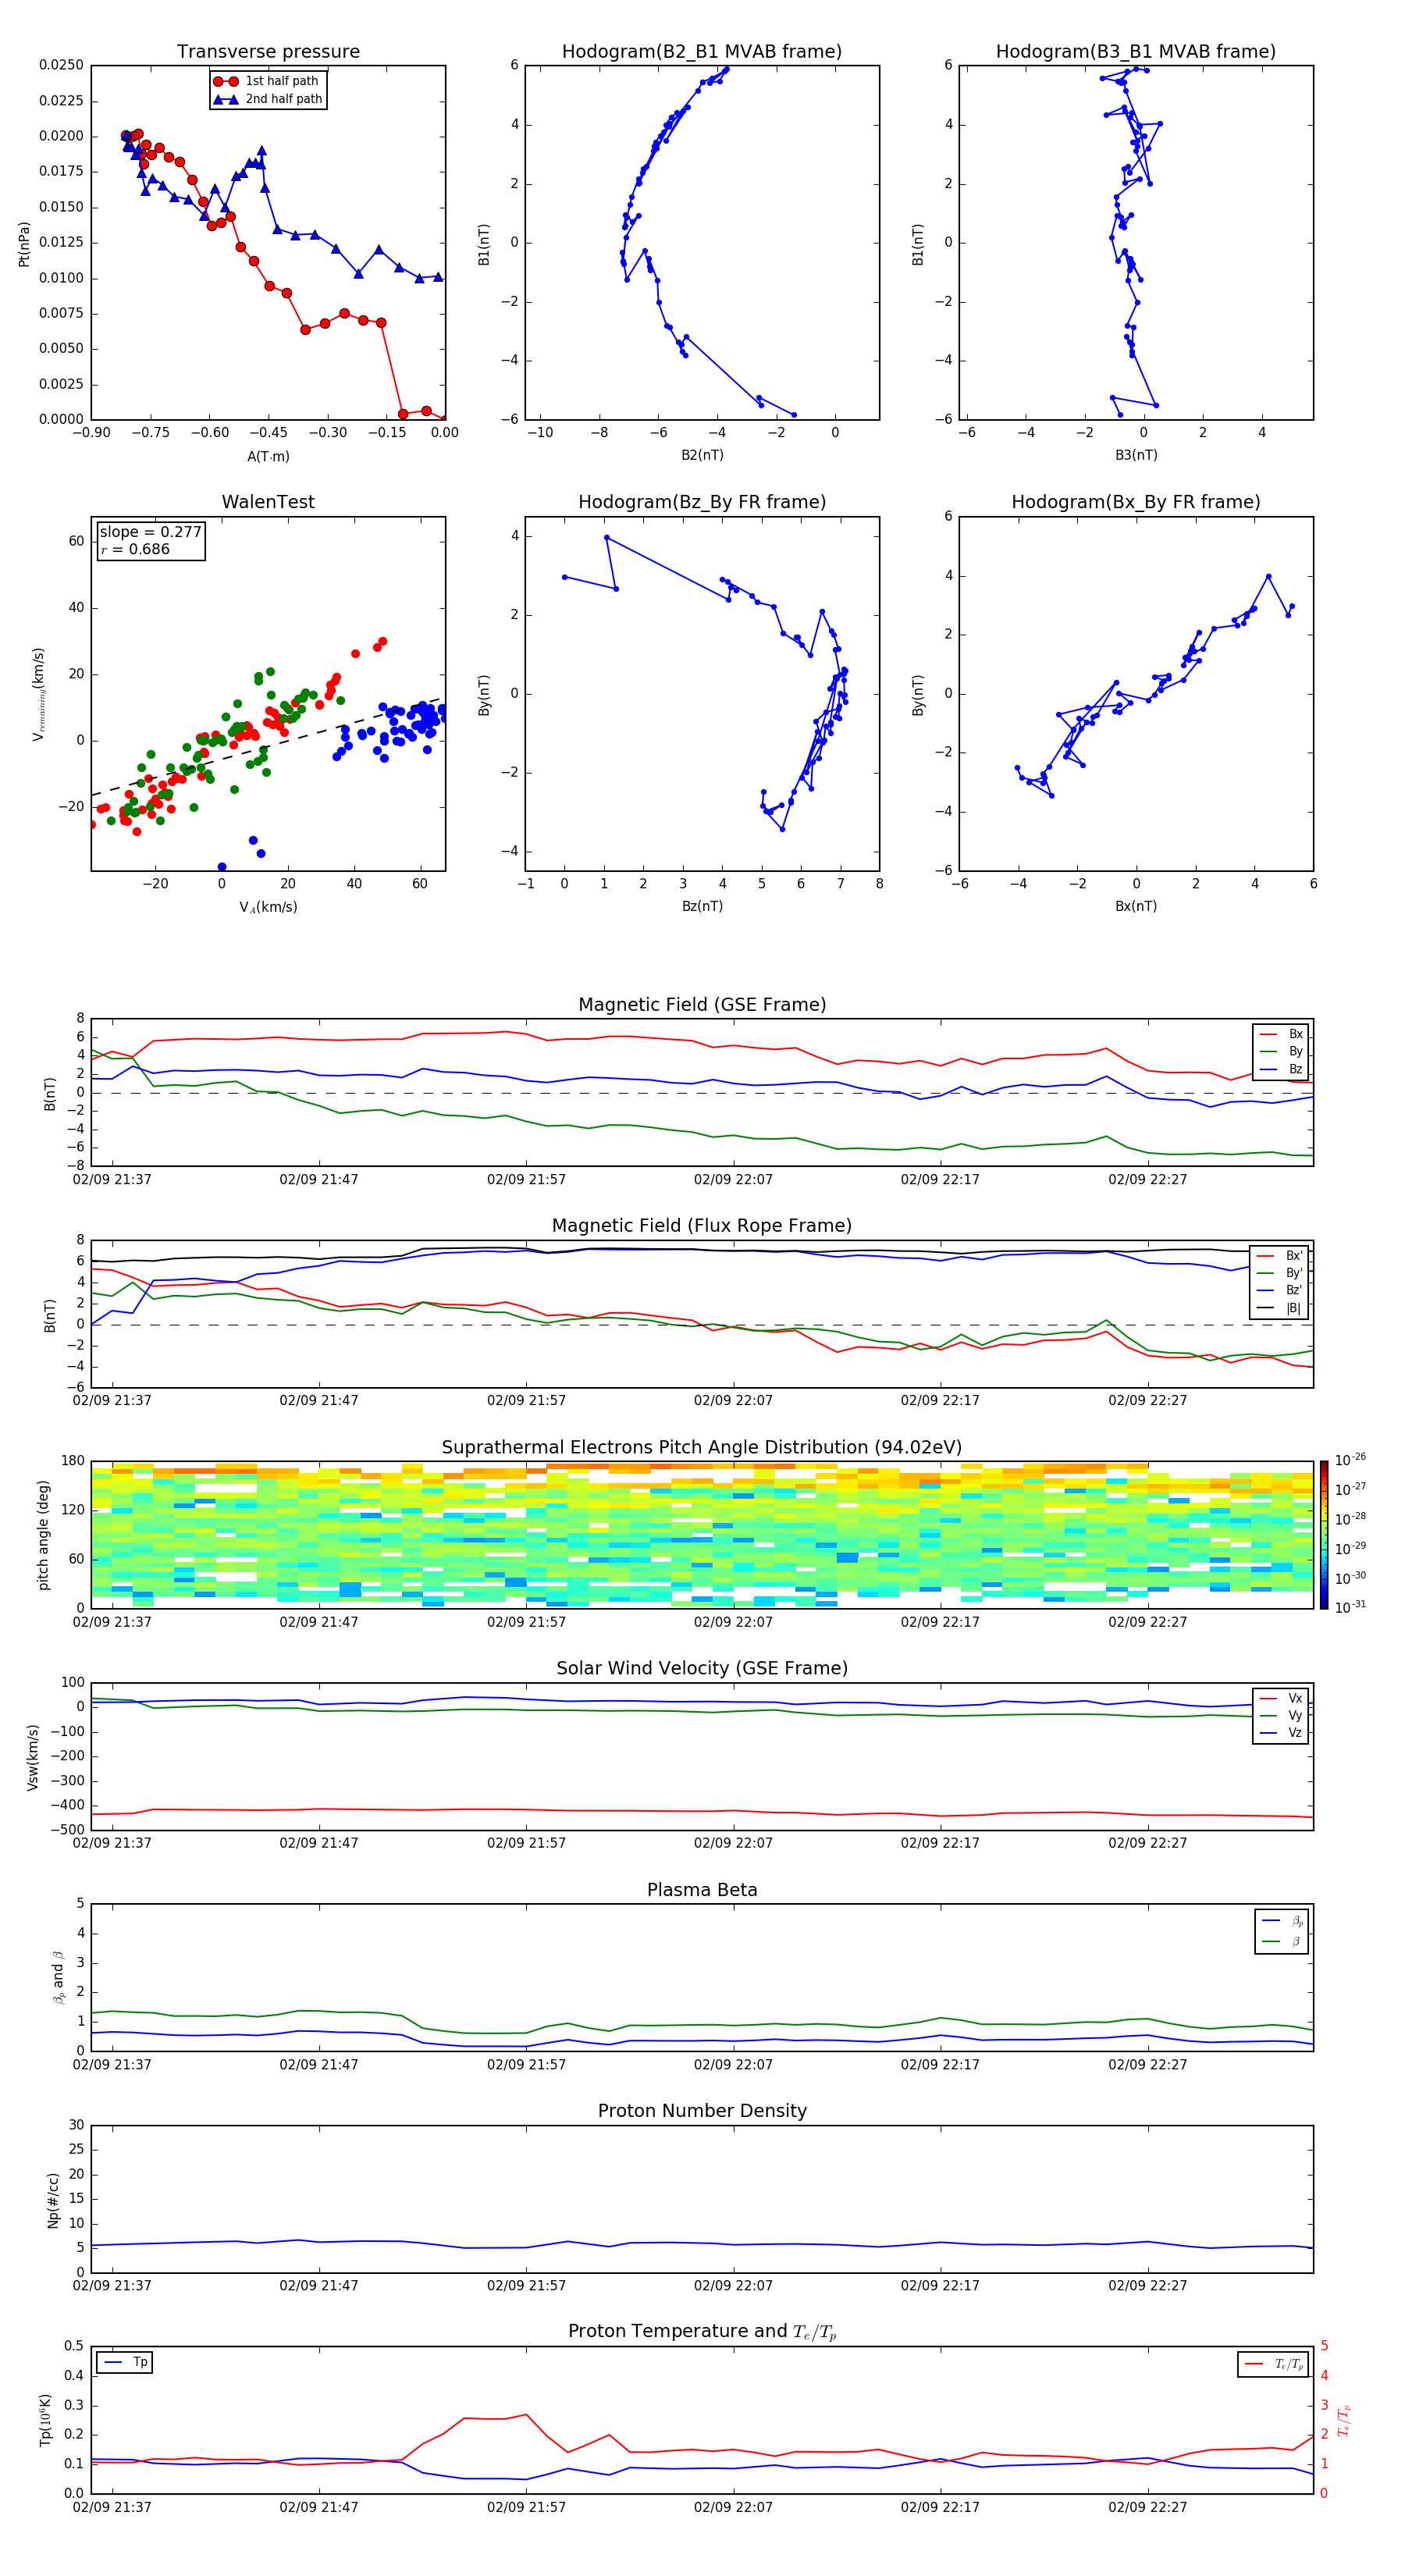Select the '1st half path' legend entry
This screenshot has width=1405, height=2576.
click(x=268, y=81)
